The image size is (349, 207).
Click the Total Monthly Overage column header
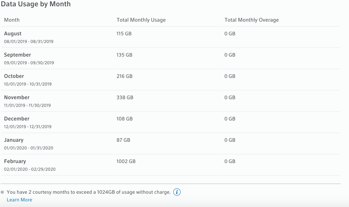pyautogui.click(x=251, y=20)
